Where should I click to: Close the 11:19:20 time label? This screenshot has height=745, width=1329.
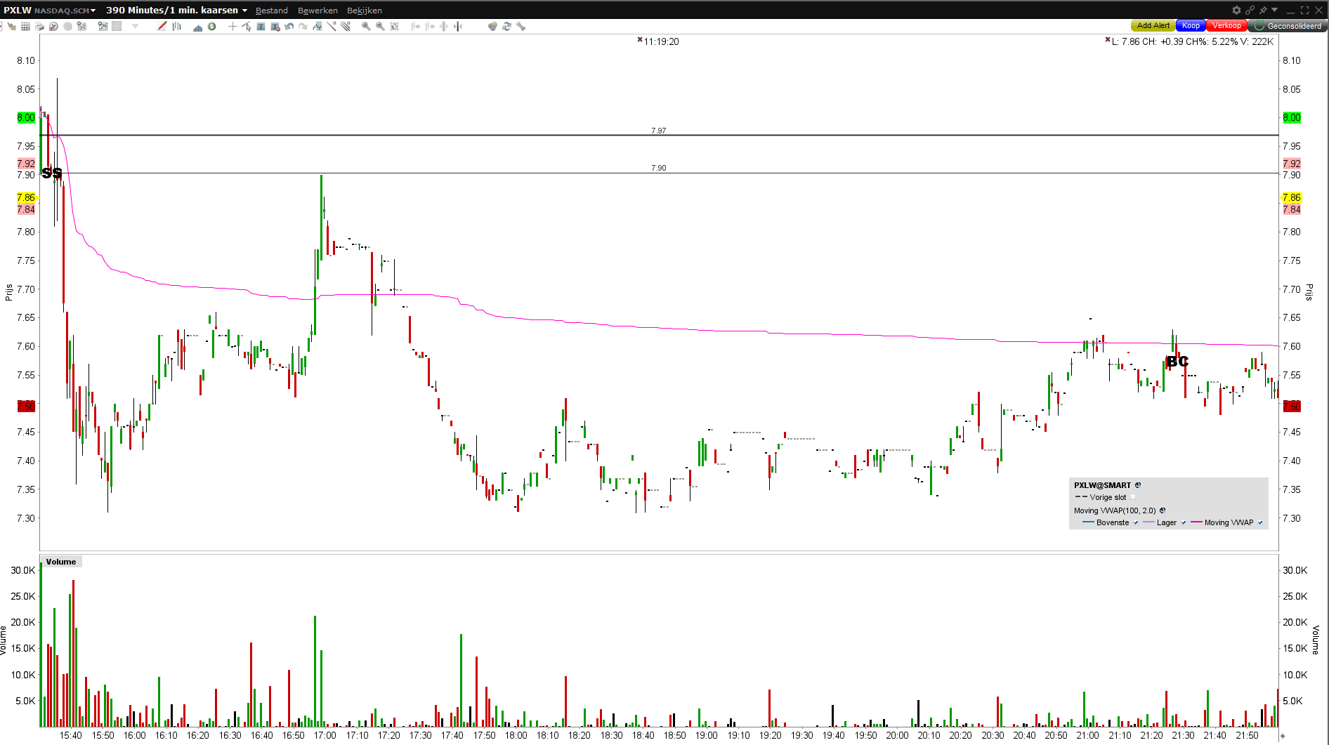pyautogui.click(x=640, y=40)
